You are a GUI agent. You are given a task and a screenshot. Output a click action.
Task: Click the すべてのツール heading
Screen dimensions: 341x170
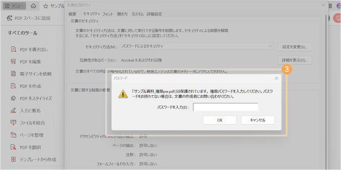coord(23,33)
